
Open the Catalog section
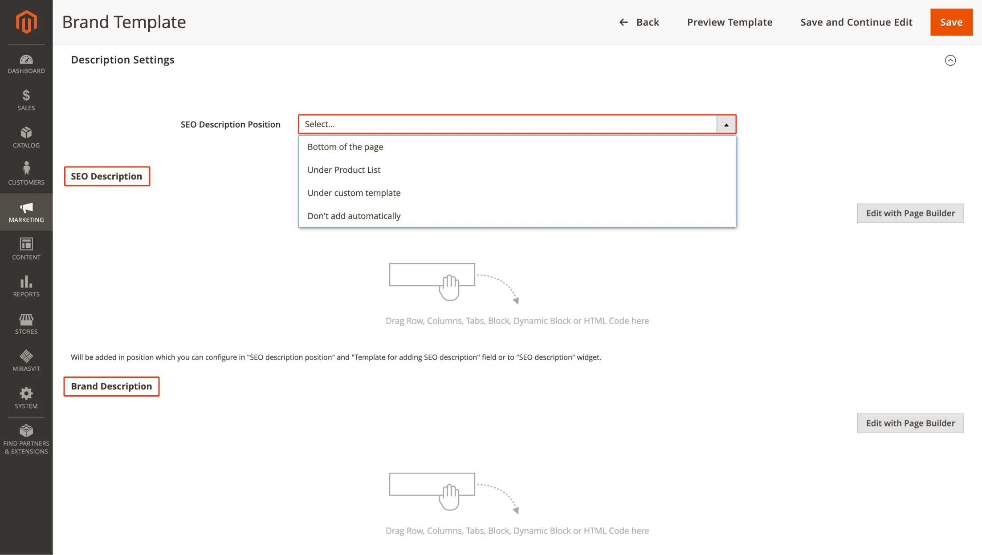(26, 138)
